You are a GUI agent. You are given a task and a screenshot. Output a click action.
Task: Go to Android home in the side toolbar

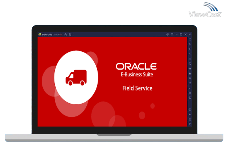point(190,119)
